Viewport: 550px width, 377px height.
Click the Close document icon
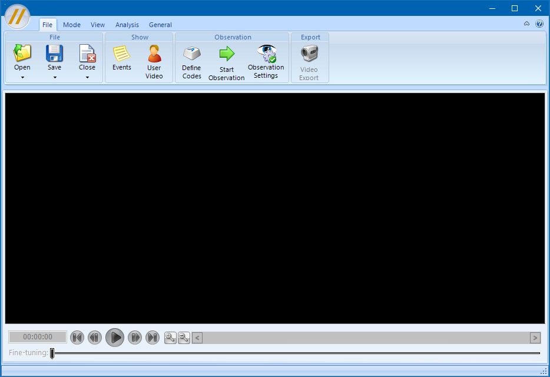(x=87, y=54)
